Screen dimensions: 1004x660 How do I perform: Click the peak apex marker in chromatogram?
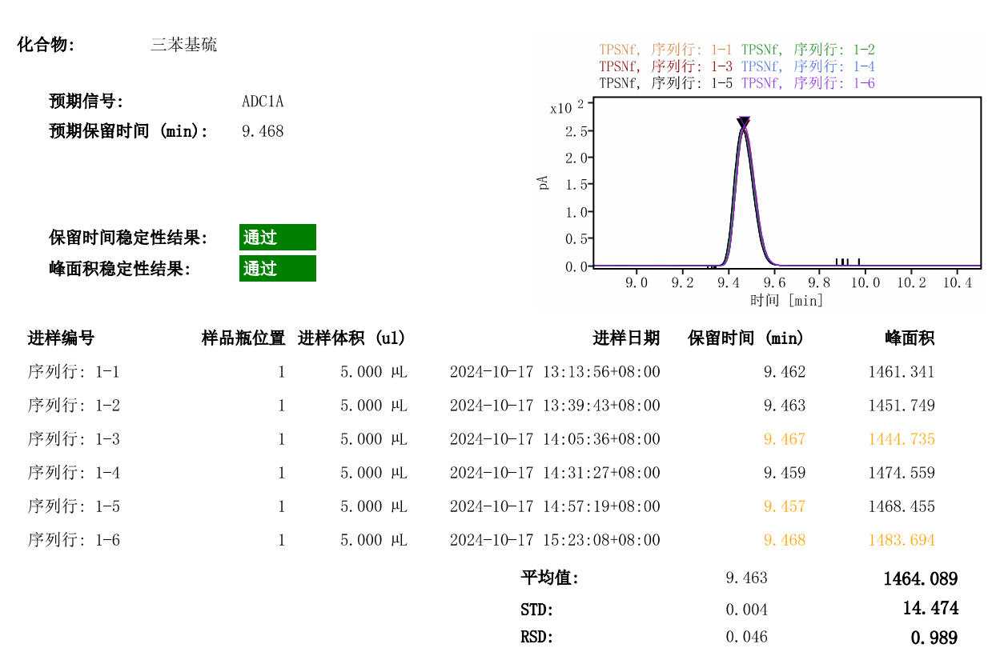(744, 122)
